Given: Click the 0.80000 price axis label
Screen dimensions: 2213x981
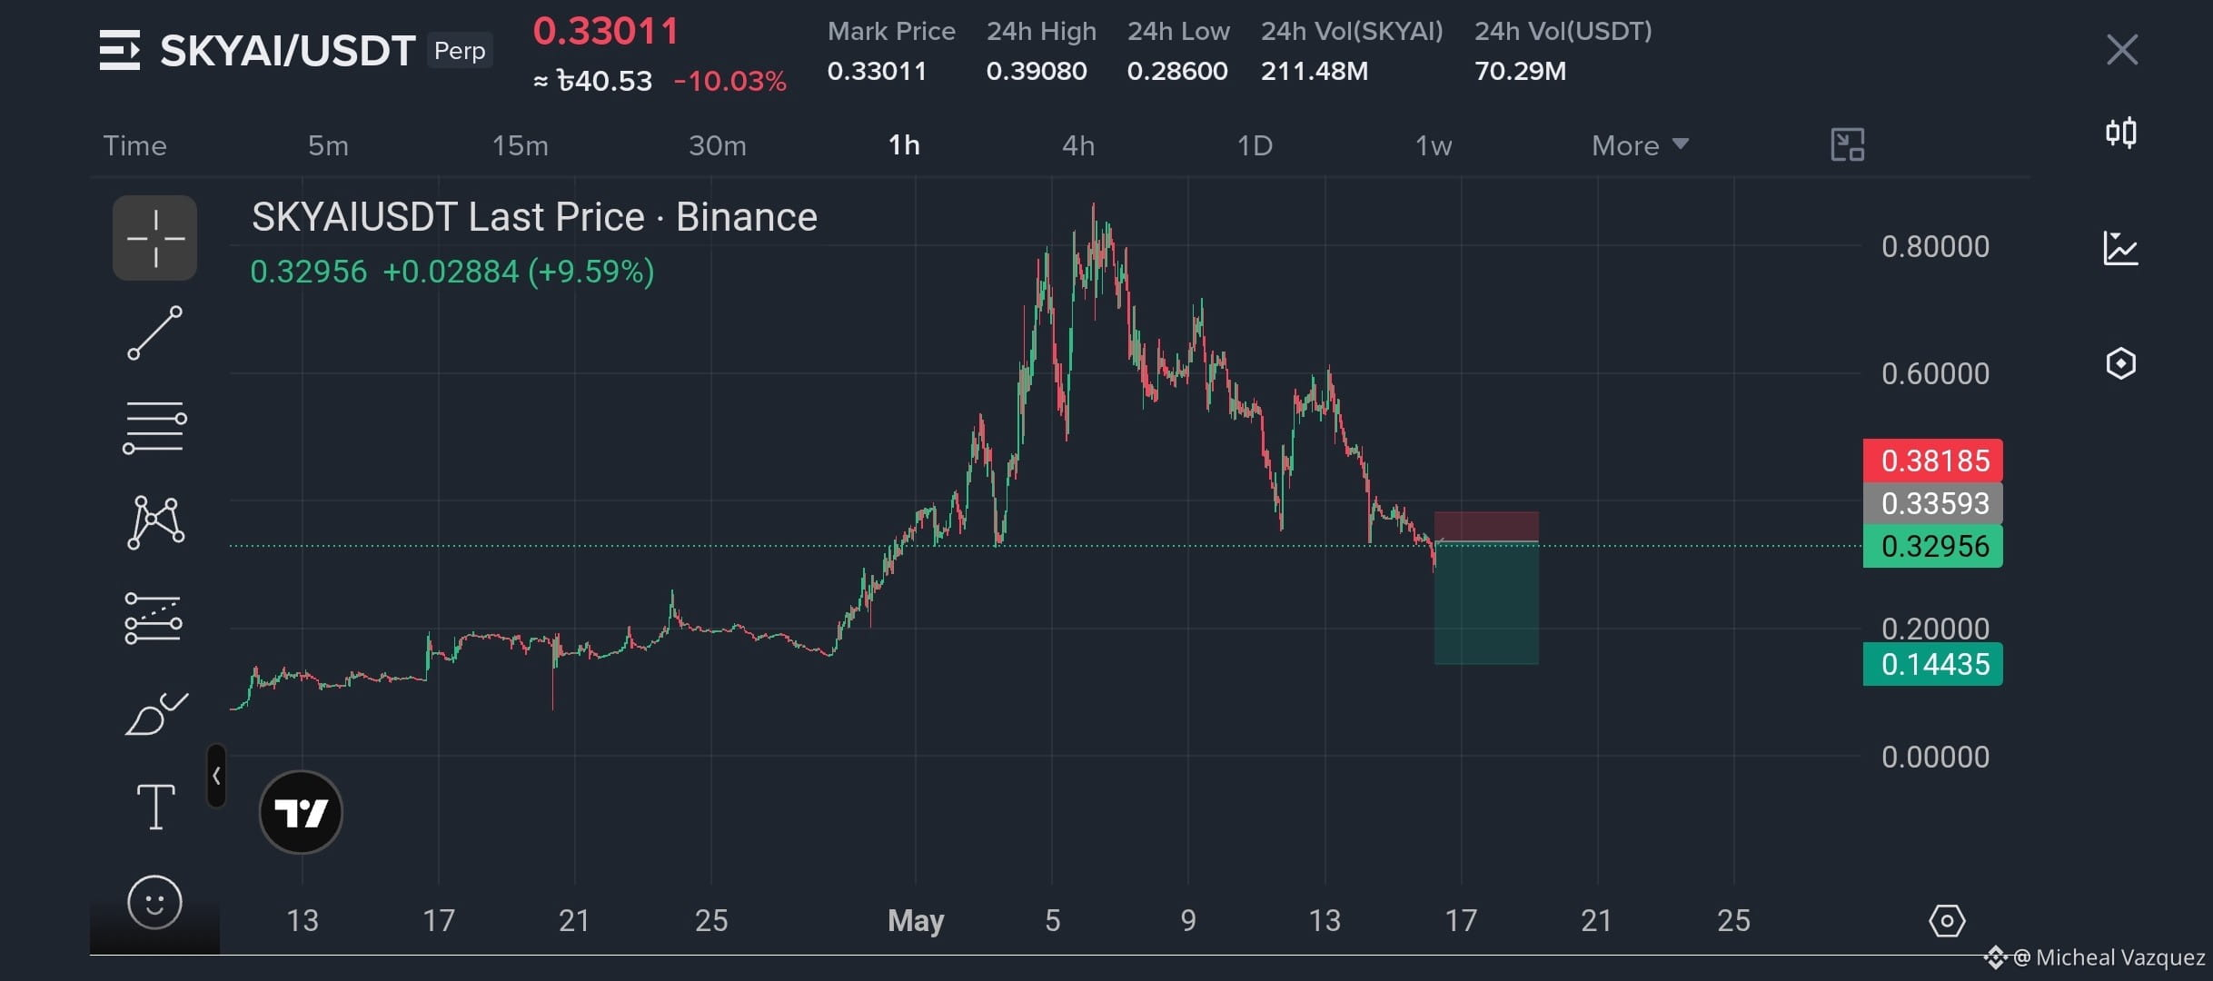Looking at the screenshot, I should point(1935,246).
